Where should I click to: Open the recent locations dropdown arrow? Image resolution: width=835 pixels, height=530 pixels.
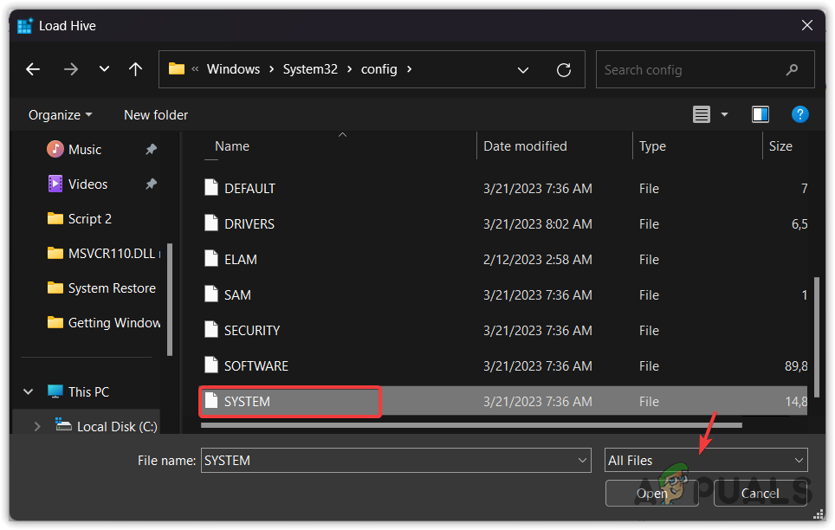coord(104,69)
